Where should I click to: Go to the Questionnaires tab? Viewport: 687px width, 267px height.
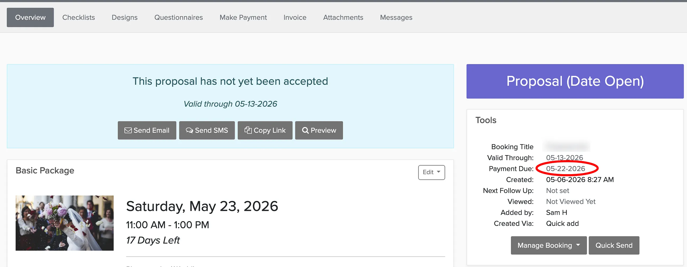coord(178,18)
